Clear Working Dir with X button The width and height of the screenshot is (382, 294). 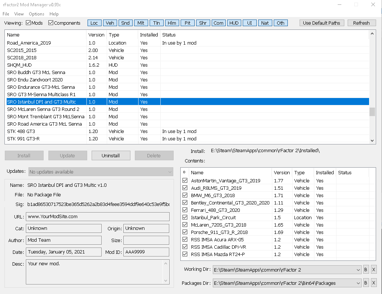[x=374, y=269]
